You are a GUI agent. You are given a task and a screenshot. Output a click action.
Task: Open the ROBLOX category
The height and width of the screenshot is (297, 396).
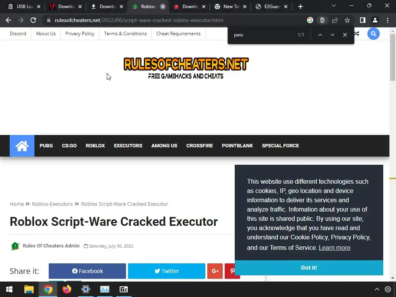point(95,146)
